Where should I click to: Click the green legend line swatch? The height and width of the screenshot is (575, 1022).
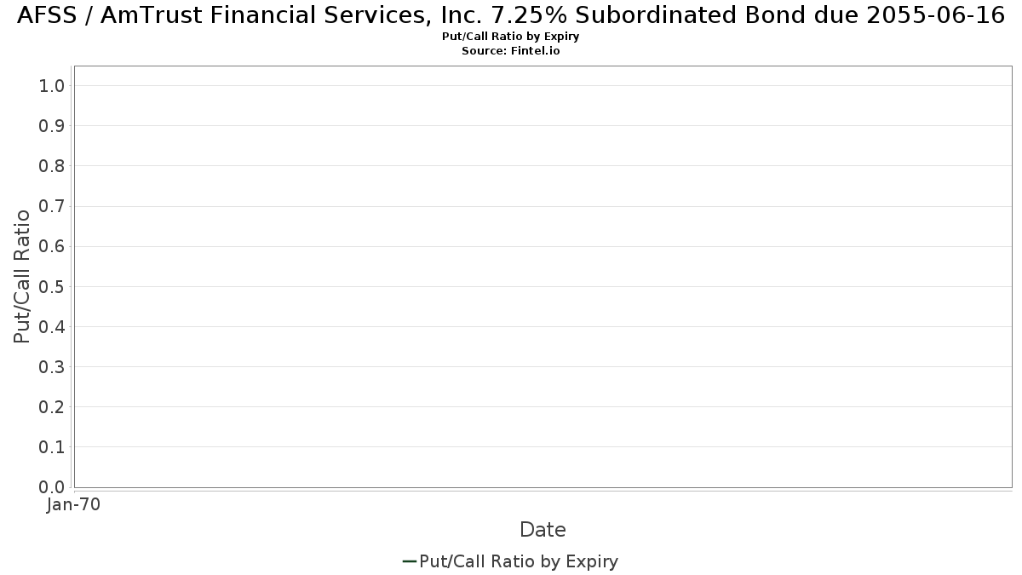409,561
